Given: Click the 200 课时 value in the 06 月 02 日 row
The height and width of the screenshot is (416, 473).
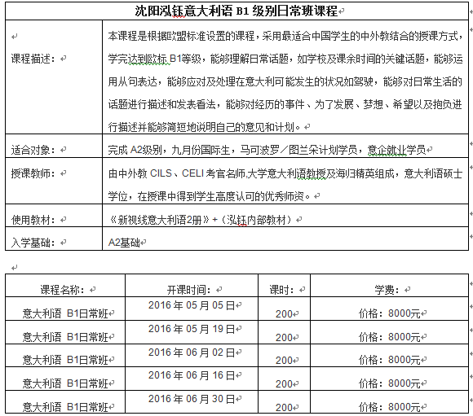Looking at the screenshot, I should tap(284, 361).
